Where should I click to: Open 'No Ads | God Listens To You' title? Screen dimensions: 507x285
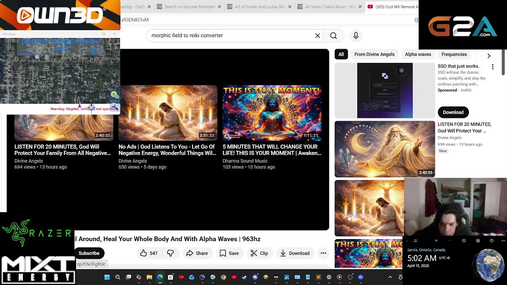[167, 150]
